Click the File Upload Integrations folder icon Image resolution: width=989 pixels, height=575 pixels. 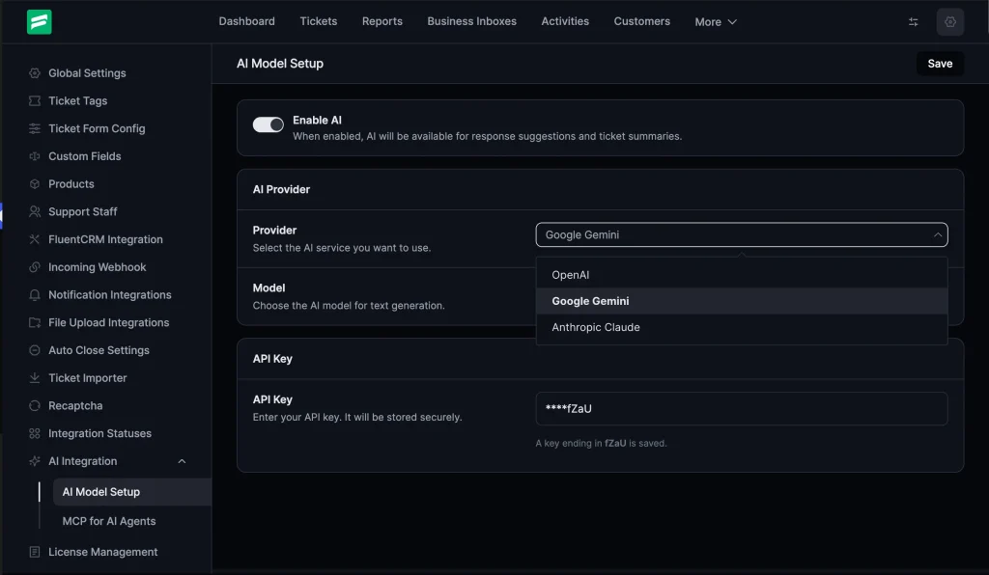(x=35, y=322)
